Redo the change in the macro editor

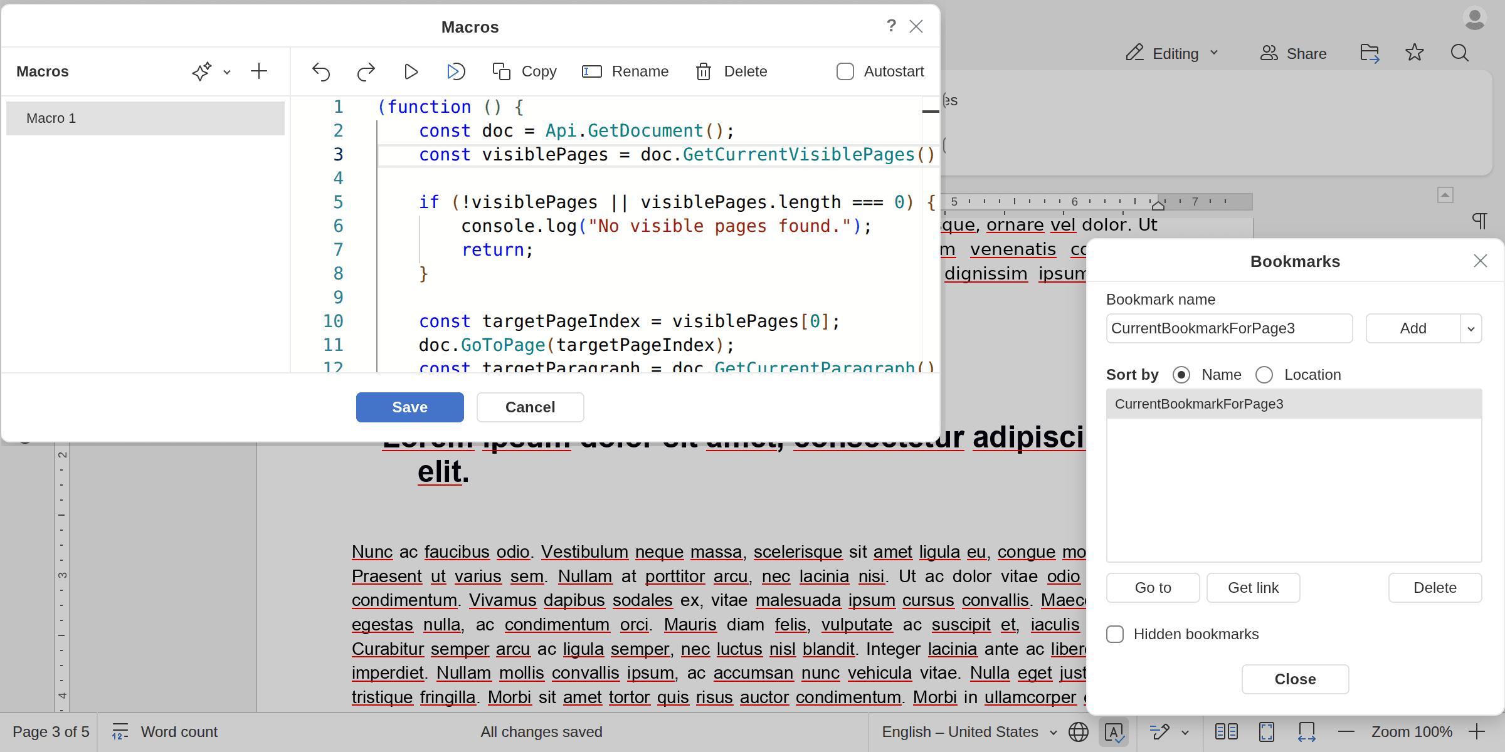(366, 71)
